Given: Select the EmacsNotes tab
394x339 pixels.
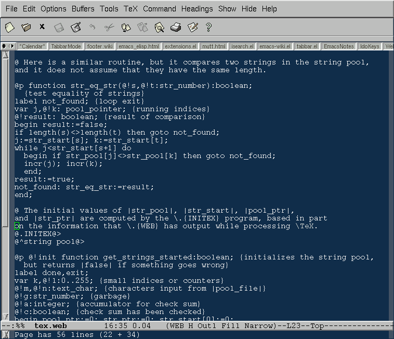Looking at the screenshot, I should pos(338,46).
